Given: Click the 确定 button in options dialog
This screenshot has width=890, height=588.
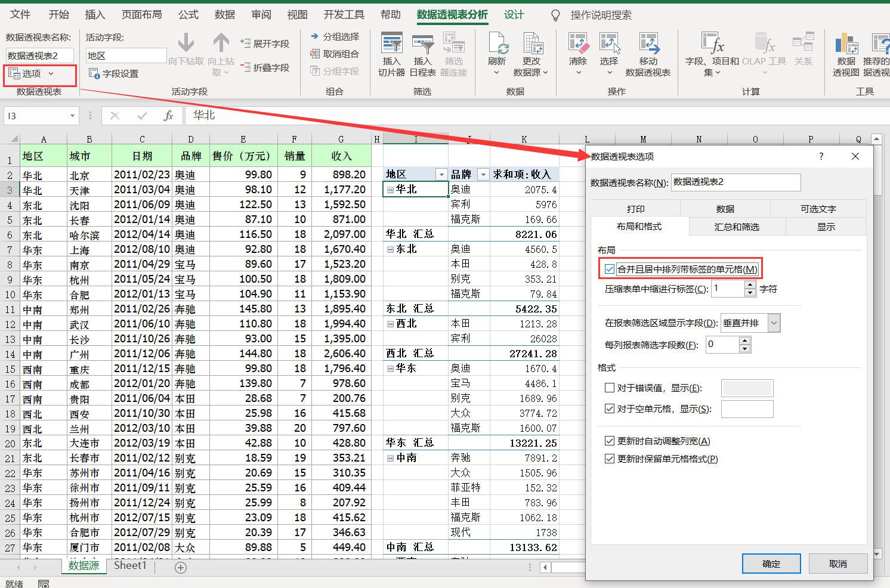Looking at the screenshot, I should pos(771,563).
